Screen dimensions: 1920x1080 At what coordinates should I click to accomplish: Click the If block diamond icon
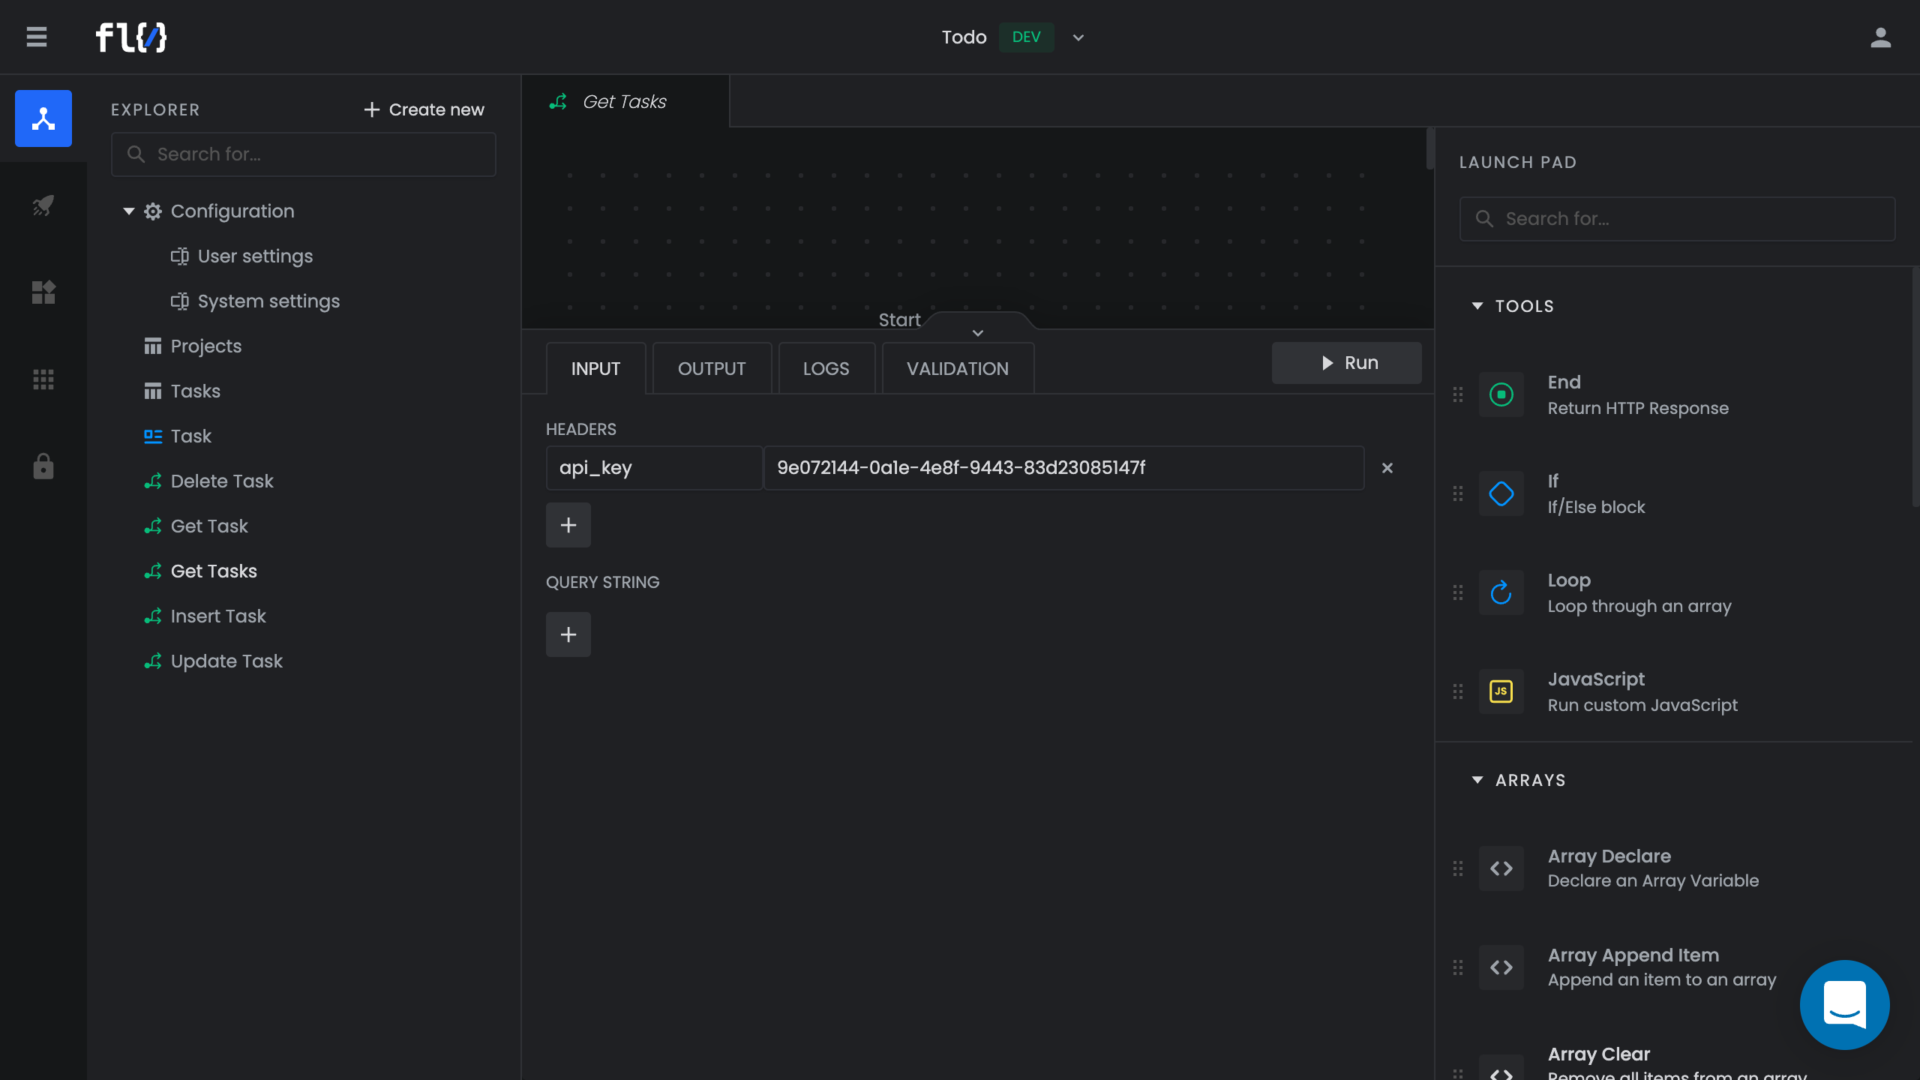click(x=1501, y=493)
